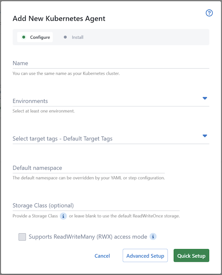Click the 'Select at least one environment.' hint text
The height and width of the screenshot is (275, 222).
click(44, 111)
